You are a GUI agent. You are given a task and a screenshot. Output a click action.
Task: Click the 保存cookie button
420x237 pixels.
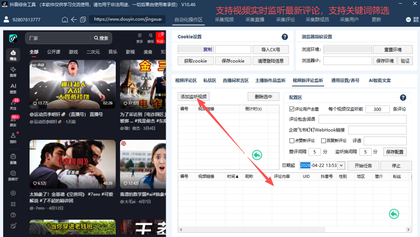[233, 61]
